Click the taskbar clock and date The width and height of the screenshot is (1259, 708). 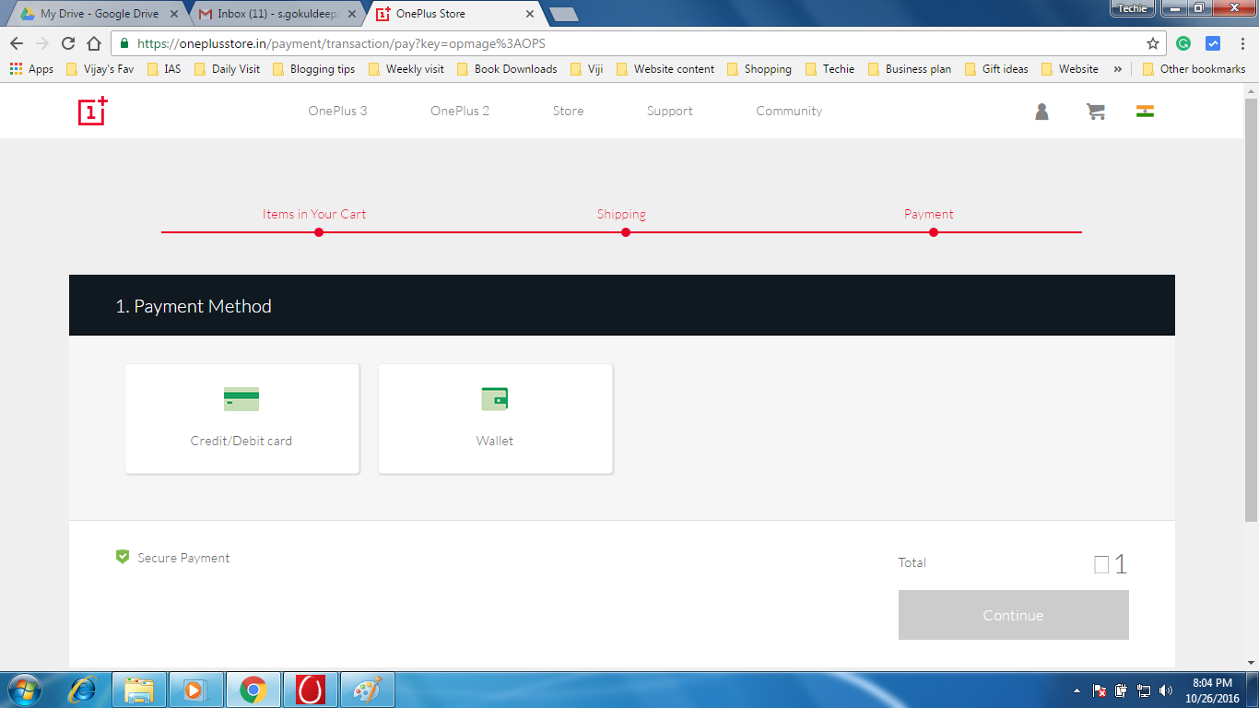[x=1212, y=690]
